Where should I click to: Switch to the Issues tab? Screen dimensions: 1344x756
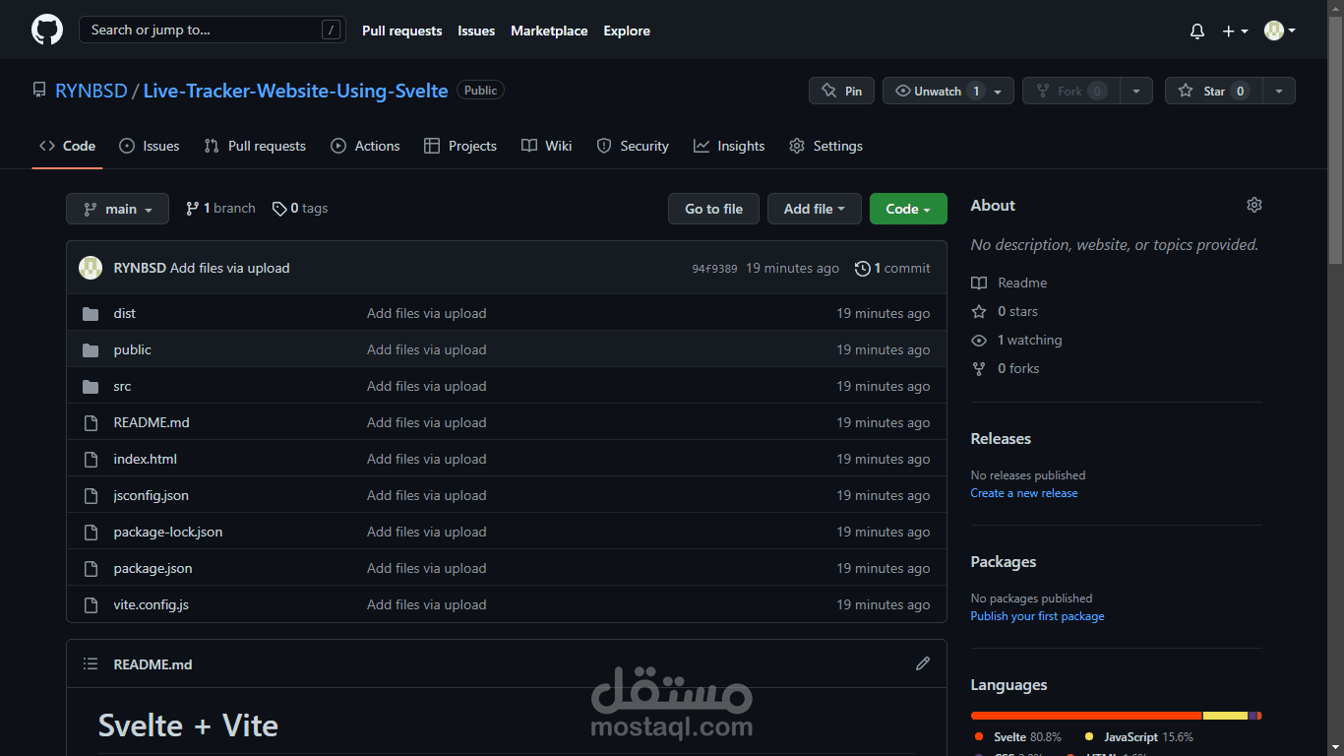150,146
